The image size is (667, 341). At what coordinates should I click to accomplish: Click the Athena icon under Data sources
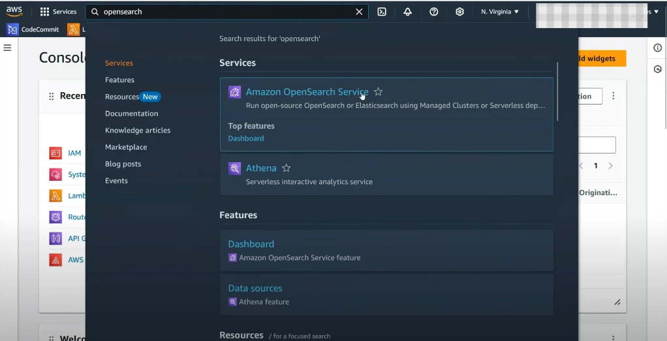pyautogui.click(x=232, y=302)
